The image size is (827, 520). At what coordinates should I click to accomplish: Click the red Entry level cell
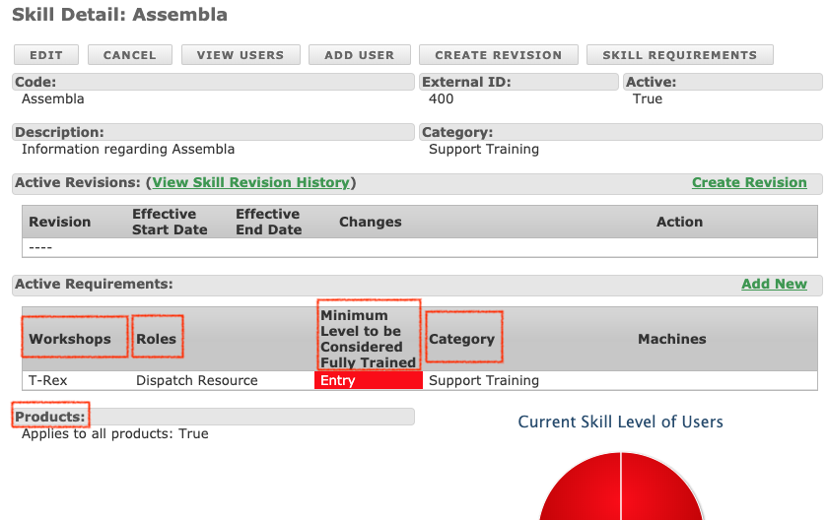tap(368, 380)
